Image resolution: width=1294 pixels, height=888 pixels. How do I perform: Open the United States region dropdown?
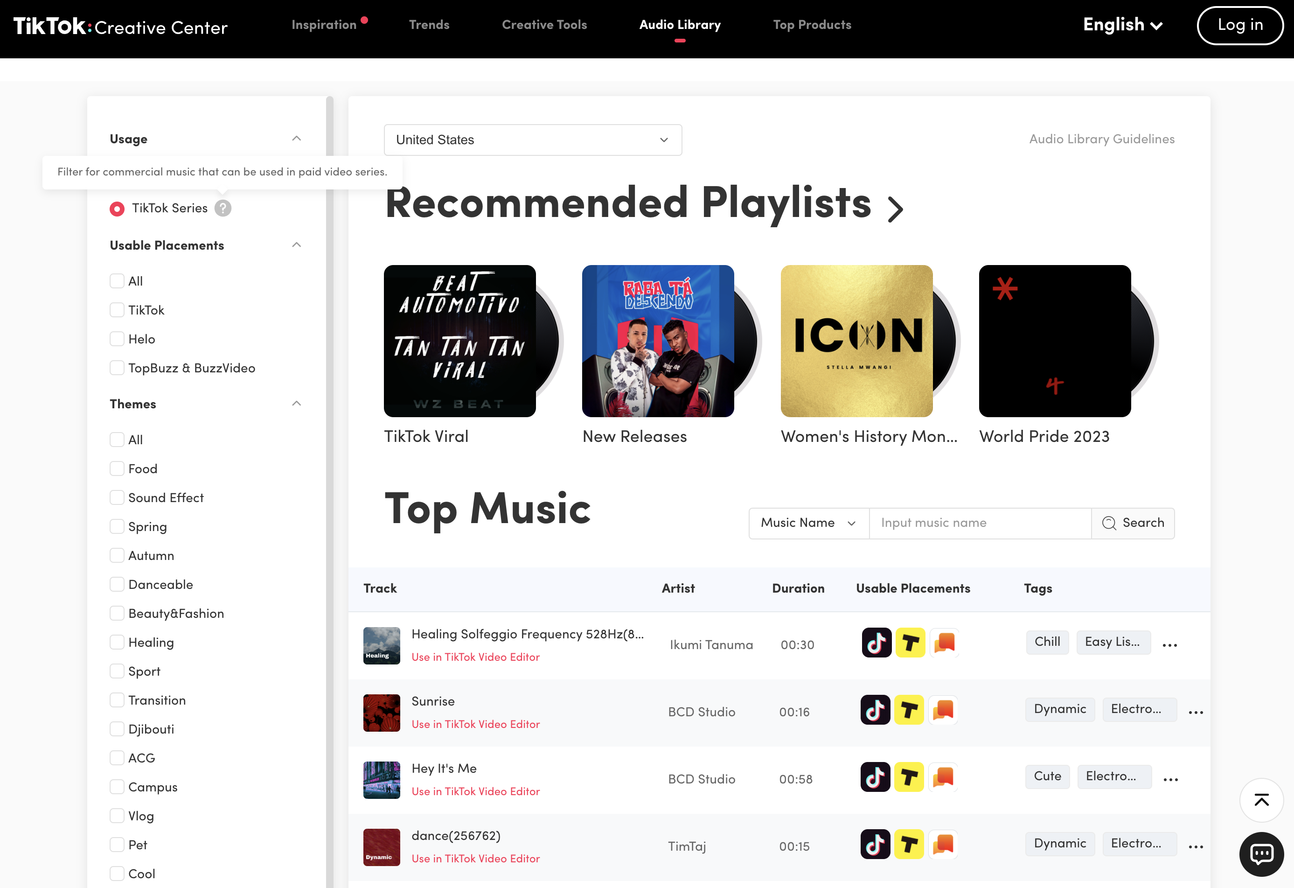pos(532,139)
